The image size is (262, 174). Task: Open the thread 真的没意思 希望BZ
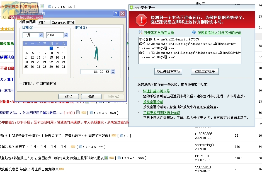[x=30, y=169]
